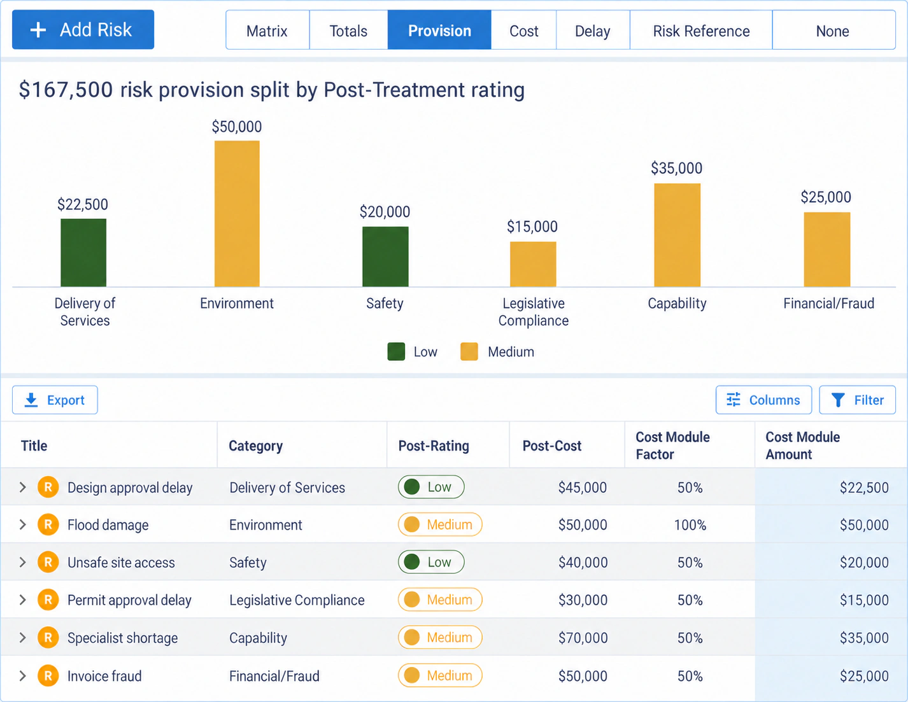The height and width of the screenshot is (702, 908).
Task: Switch to the Delay view tab
Action: [593, 31]
